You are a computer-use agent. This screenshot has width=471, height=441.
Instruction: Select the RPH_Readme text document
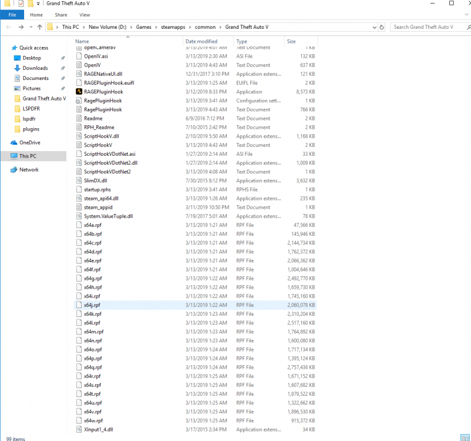tap(99, 127)
